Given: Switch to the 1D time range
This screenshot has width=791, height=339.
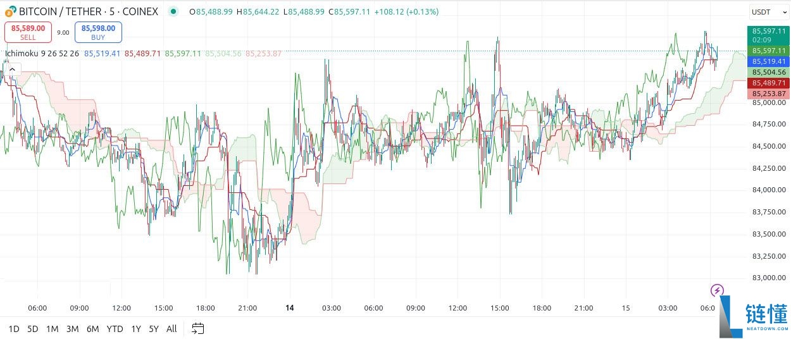Looking at the screenshot, I should pos(14,329).
